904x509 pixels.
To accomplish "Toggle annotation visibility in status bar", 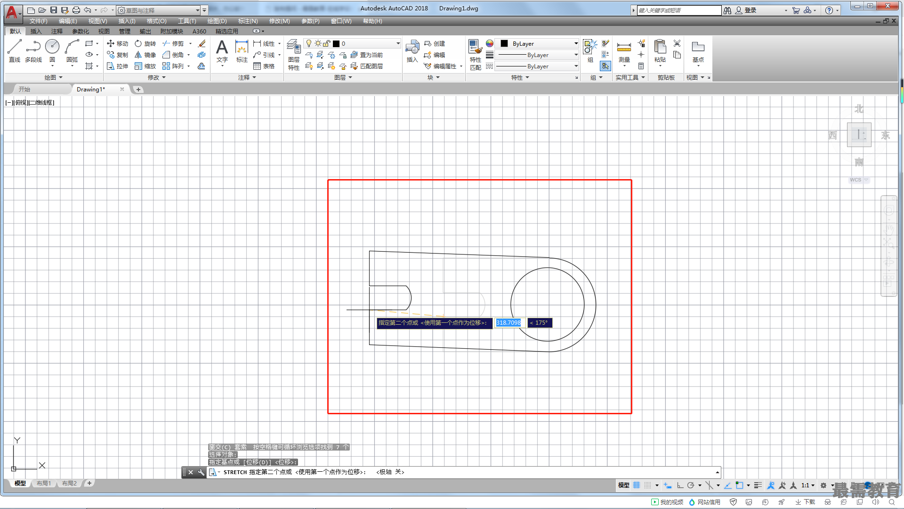I will [x=771, y=485].
